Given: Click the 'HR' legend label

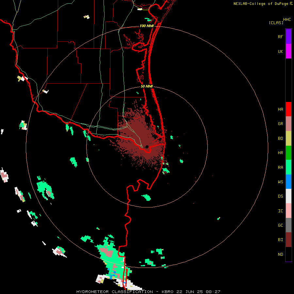Looking at the screenshot, I should [280, 153].
